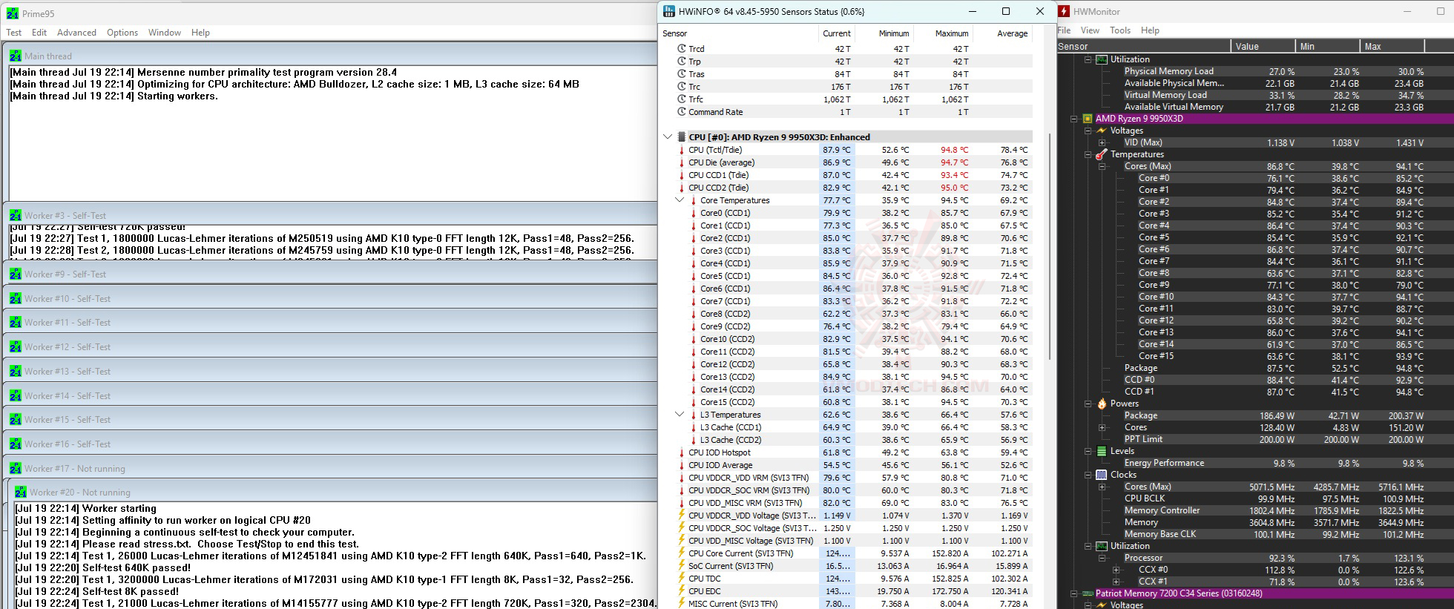This screenshot has width=1454, height=609.
Task: Collapse the CPU [#0] sensor group in HWiNFO
Action: (667, 136)
